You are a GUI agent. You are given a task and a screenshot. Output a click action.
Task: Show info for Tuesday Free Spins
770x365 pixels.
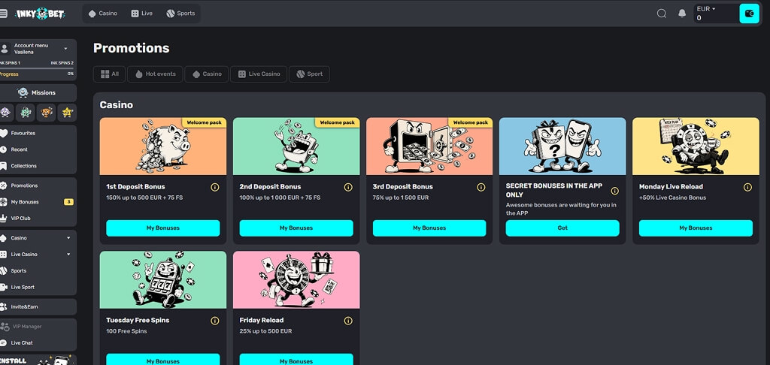[214, 321]
